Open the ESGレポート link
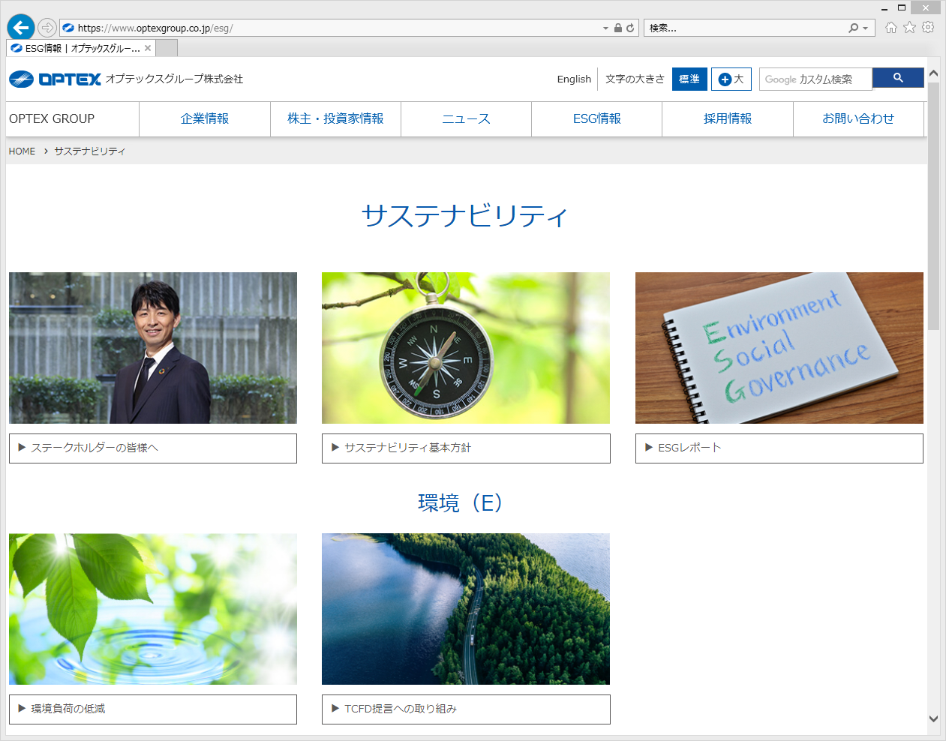Image resolution: width=946 pixels, height=741 pixels. [x=779, y=448]
